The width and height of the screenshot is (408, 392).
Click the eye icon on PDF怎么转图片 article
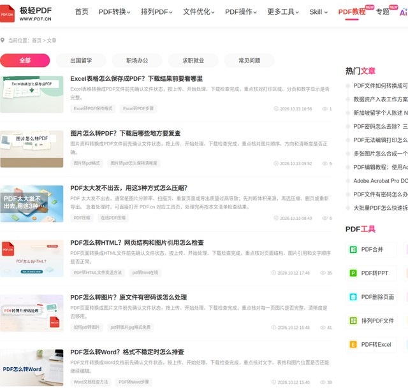tap(323, 327)
